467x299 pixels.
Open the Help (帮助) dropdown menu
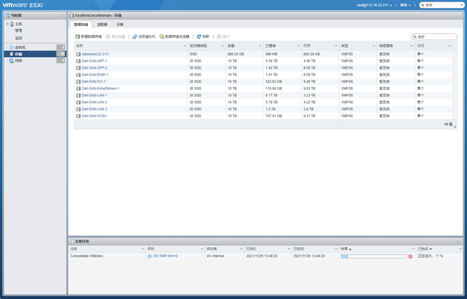pos(405,5)
